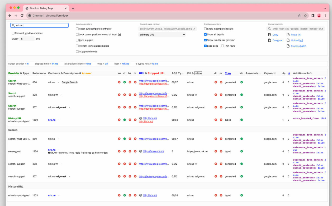Click the Additional Info column header

coord(302,73)
